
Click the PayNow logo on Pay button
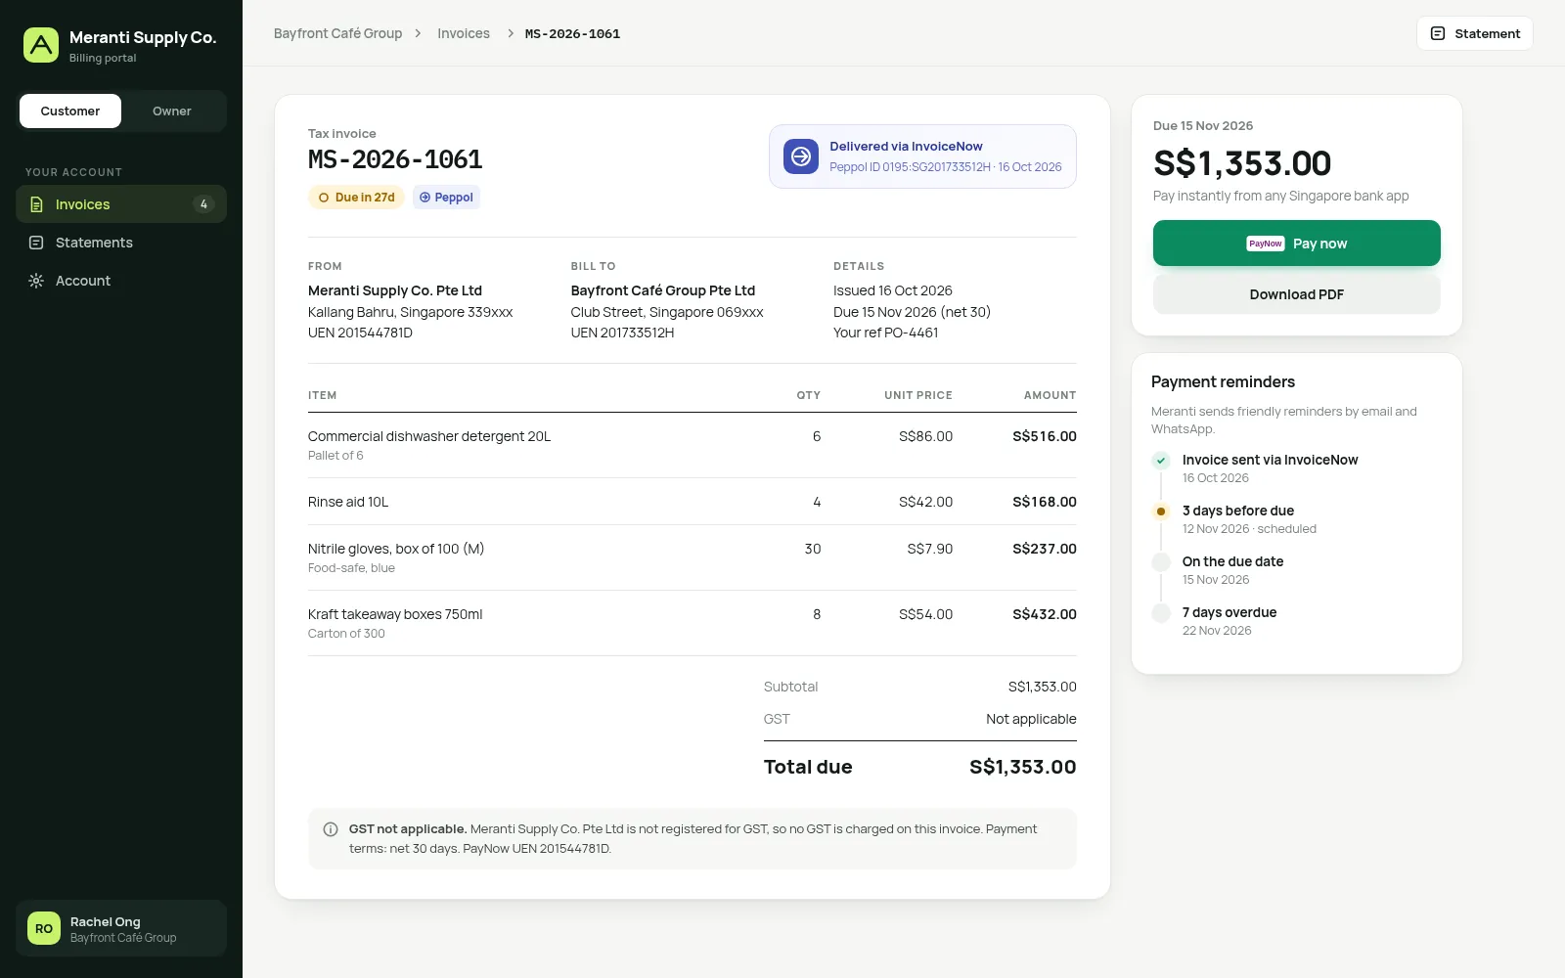click(1265, 244)
